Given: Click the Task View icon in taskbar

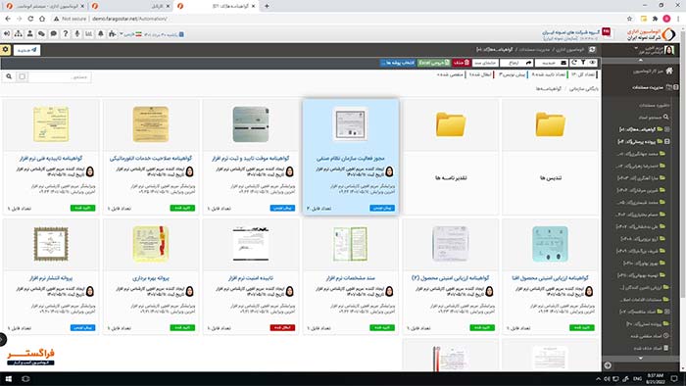Looking at the screenshot, I should [x=25, y=378].
